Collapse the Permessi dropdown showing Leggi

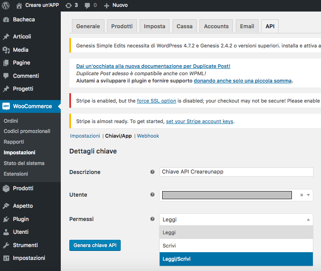click(307, 220)
